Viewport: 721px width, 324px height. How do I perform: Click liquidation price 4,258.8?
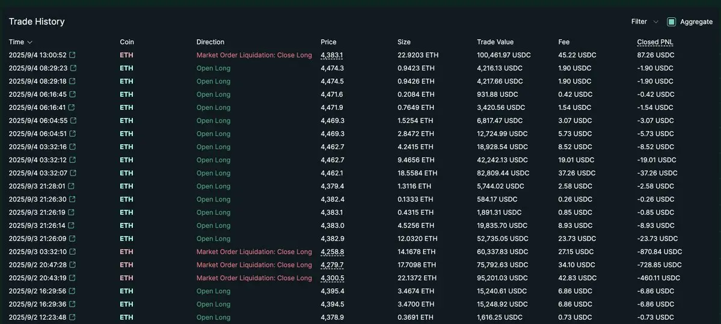coord(332,252)
